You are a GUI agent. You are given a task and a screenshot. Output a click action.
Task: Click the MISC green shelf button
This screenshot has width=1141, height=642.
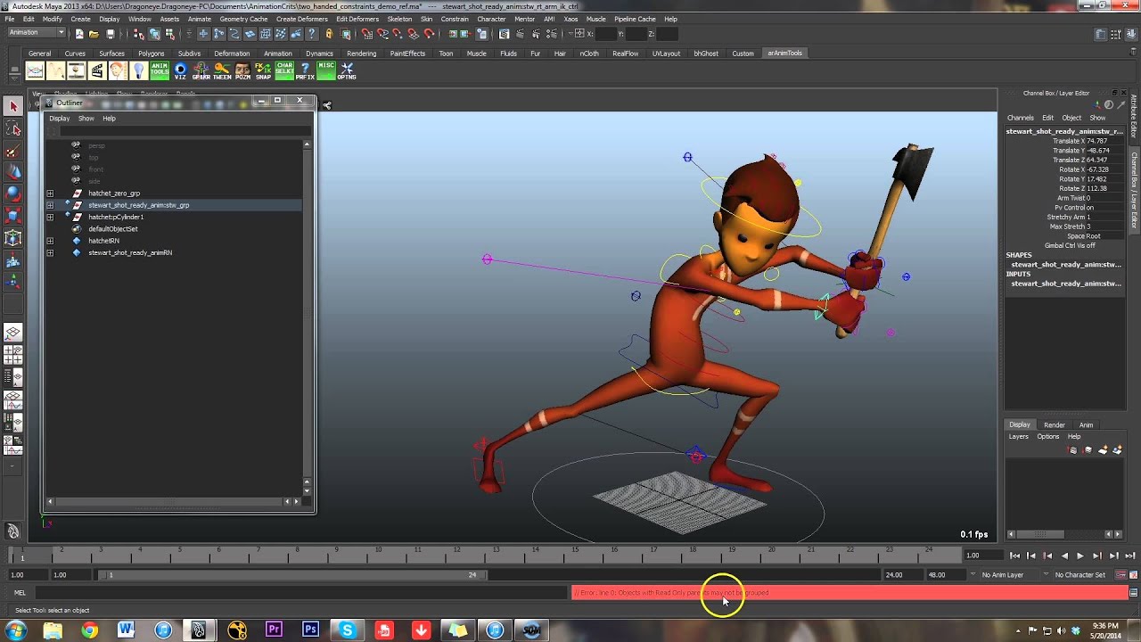[x=326, y=70]
